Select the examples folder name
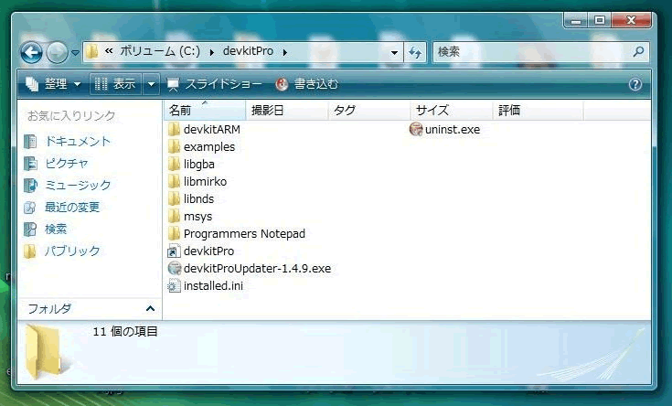The height and width of the screenshot is (406, 672). coord(209,147)
